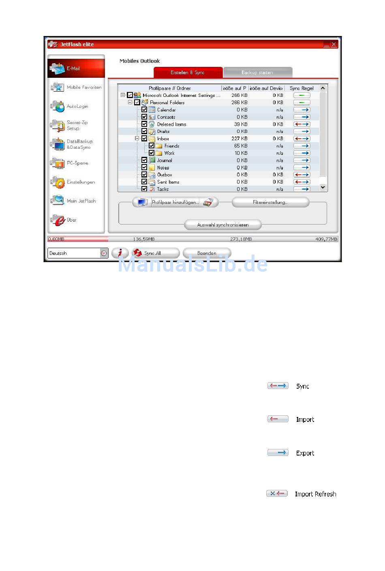
Task: Click the storage capacity usage bar
Action: pos(193,239)
